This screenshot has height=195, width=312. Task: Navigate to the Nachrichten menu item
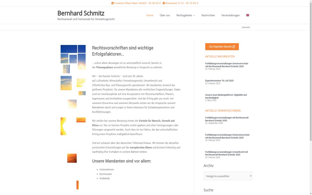[x=208, y=15]
